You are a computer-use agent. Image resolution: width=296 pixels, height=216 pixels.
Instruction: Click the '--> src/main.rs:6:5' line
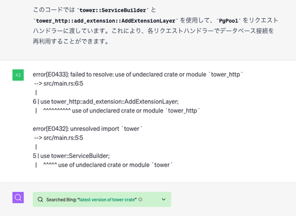point(59,83)
